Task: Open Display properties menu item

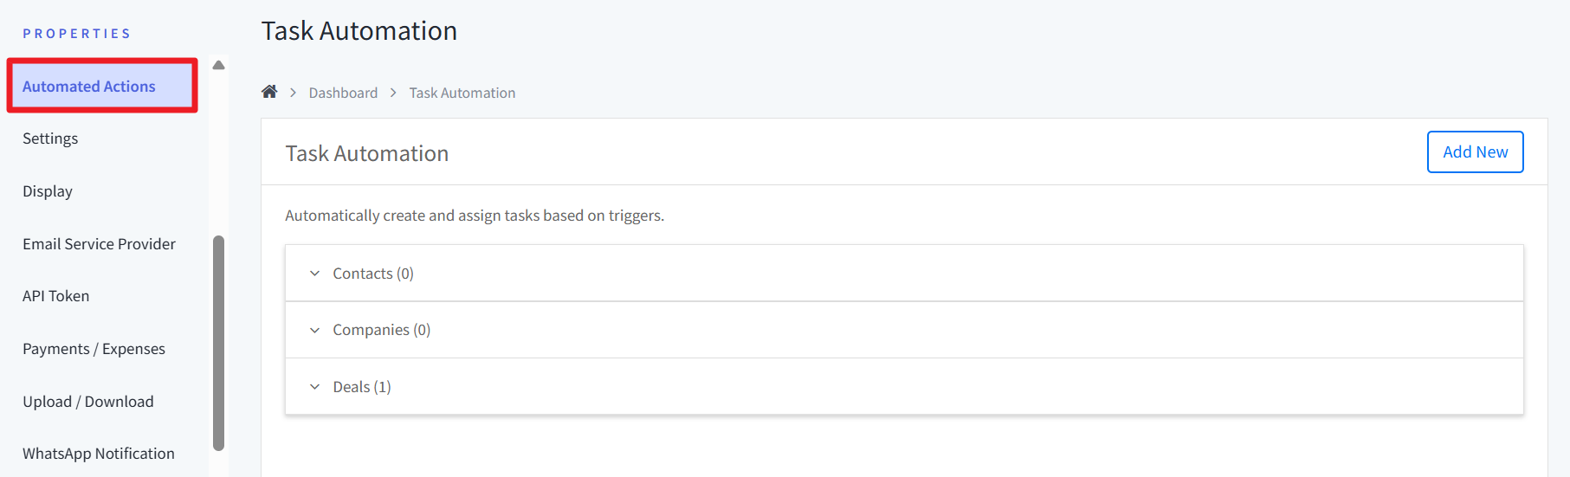Action: (x=48, y=191)
